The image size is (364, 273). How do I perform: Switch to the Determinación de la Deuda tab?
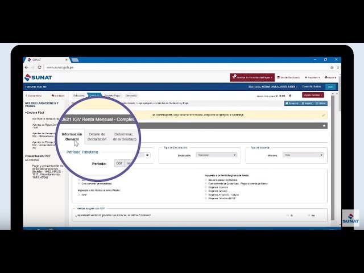[x=125, y=136]
